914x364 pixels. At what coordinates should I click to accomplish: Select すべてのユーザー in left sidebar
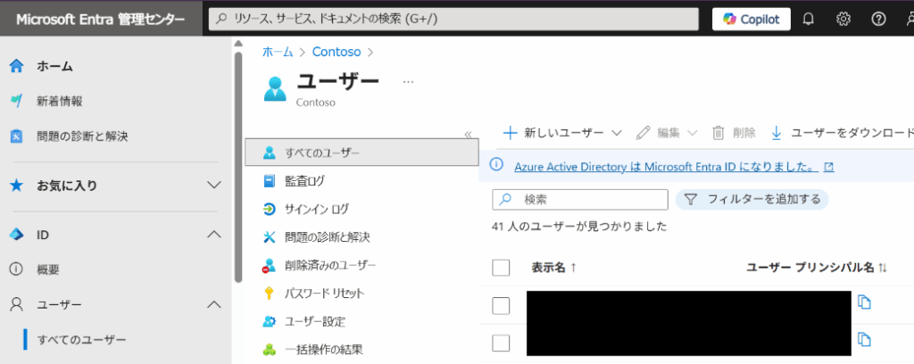[x=81, y=340]
